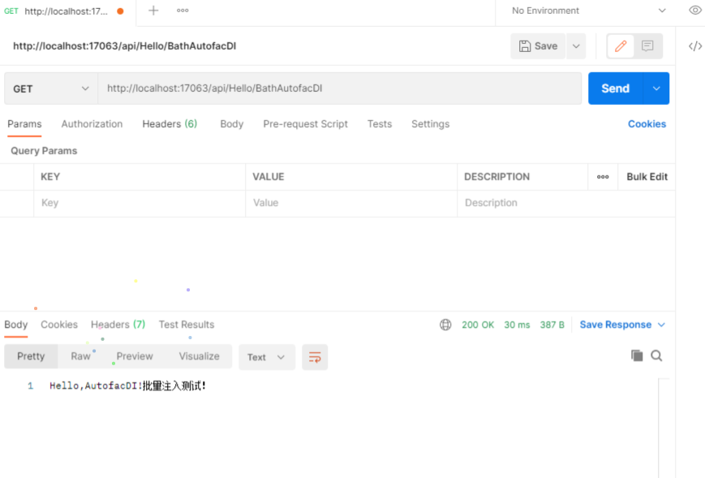This screenshot has height=478, width=705.
Task: Open a new tab with the plus icon
Action: [x=153, y=11]
